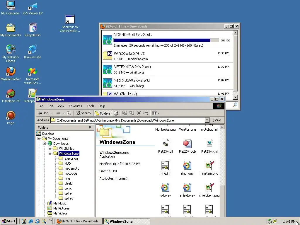The width and height of the screenshot is (300, 225).
Task: Click the Up one level folder button
Action: (69, 113)
